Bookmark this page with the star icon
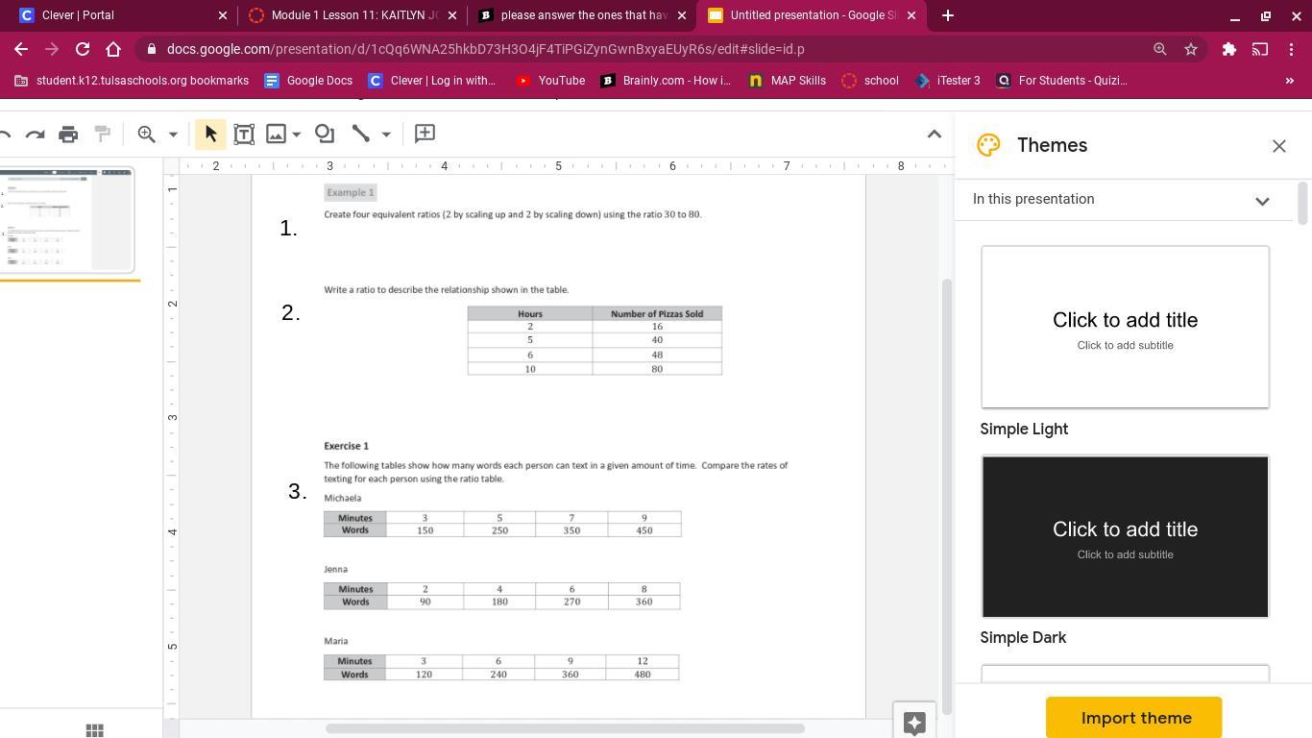This screenshot has width=1312, height=738. [1191, 49]
